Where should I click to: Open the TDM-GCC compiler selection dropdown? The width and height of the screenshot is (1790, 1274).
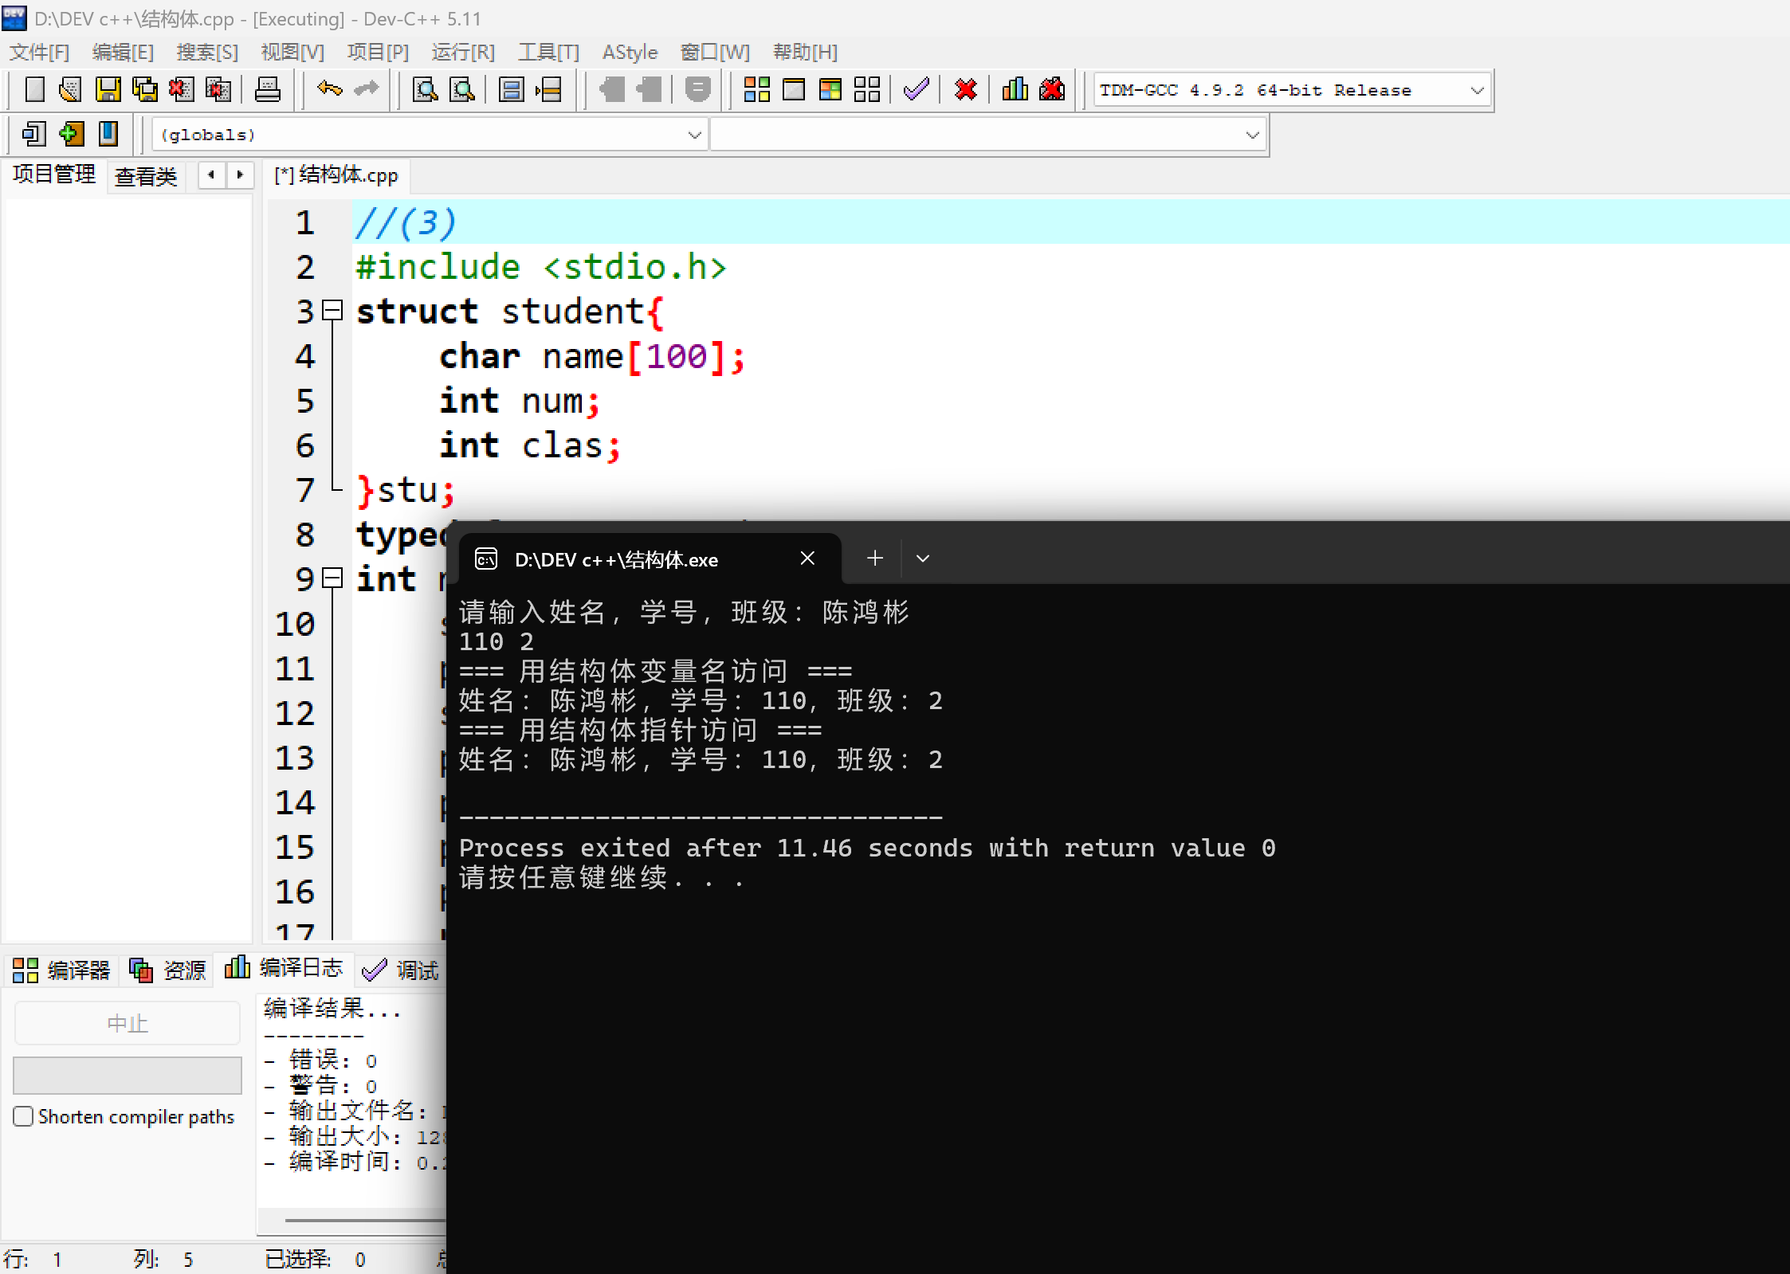1476,90
